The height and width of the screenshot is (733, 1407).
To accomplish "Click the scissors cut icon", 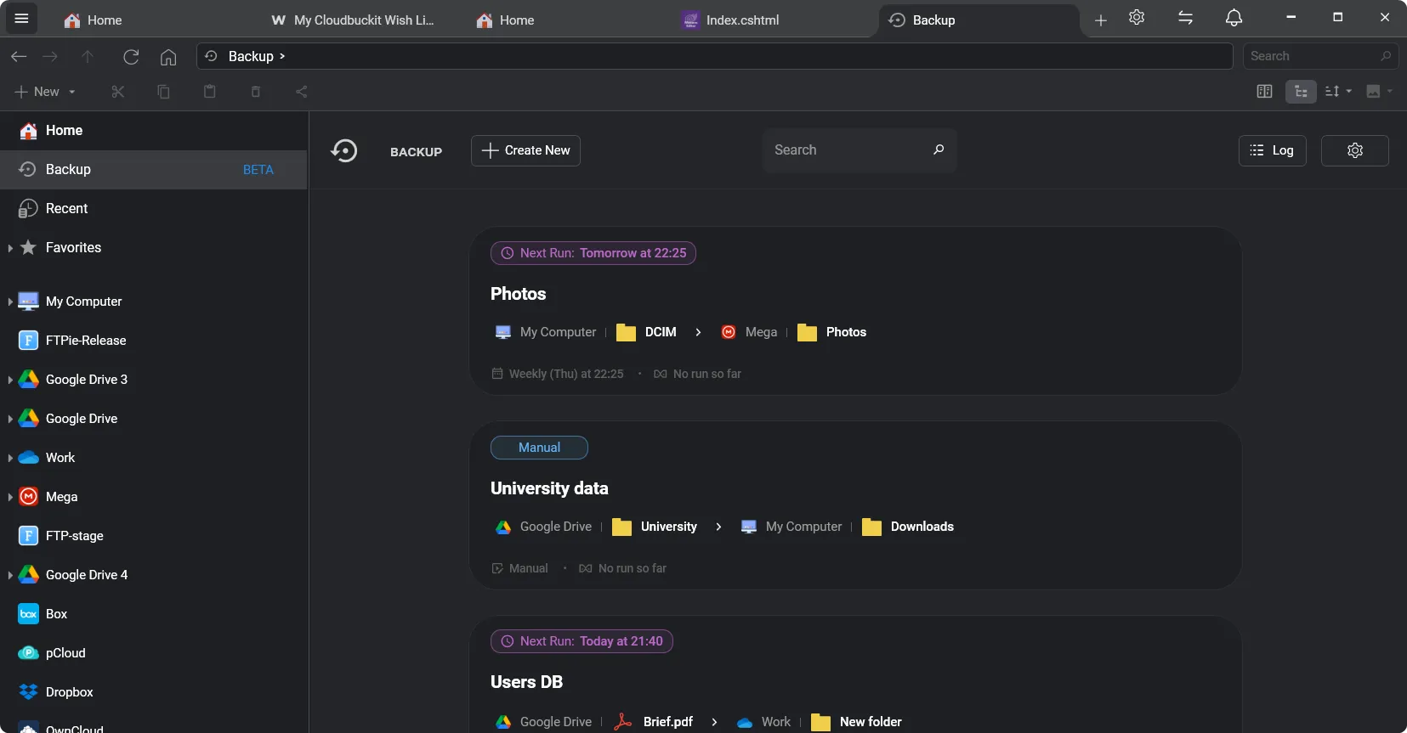I will [118, 91].
